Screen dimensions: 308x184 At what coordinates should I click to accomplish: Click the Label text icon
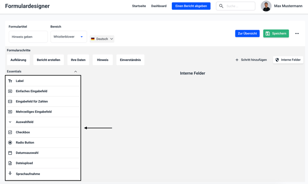click(x=10, y=81)
